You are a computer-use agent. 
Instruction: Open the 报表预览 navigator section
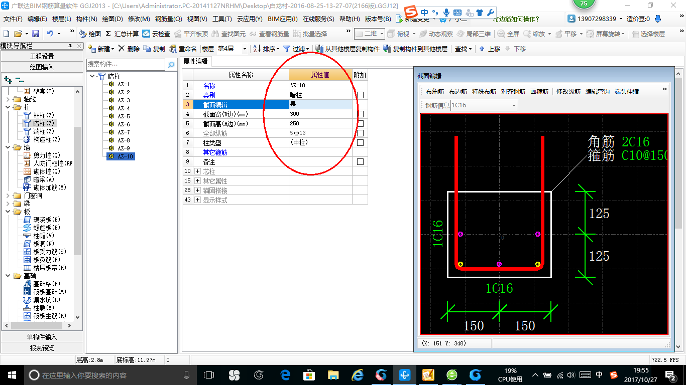coord(42,347)
